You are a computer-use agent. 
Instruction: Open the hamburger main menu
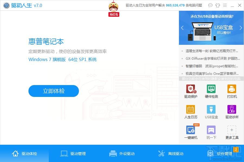point(225,5)
